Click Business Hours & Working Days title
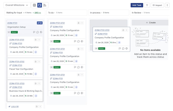 pyautogui.click(x=26, y=91)
